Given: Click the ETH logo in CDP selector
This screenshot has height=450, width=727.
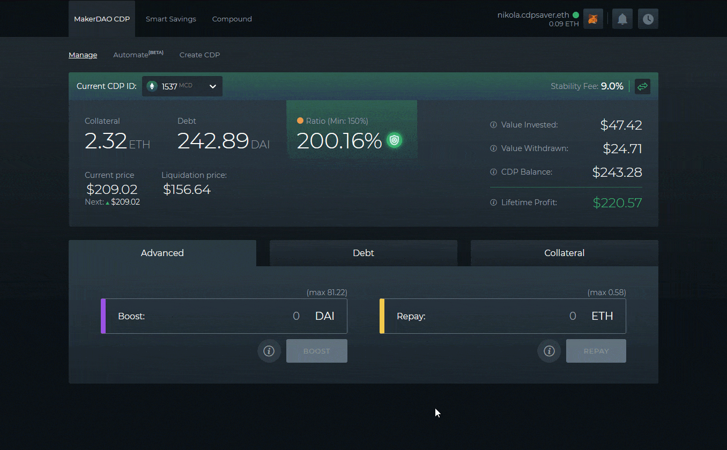Looking at the screenshot, I should click(x=152, y=86).
